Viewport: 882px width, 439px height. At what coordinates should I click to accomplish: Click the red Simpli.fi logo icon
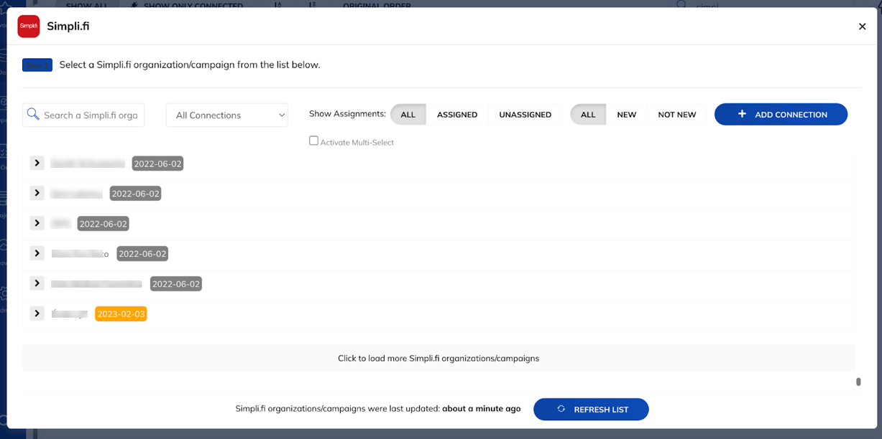[x=29, y=27]
